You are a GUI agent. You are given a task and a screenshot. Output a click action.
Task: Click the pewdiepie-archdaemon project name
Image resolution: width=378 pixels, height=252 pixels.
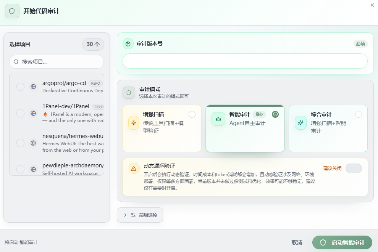[73, 165]
